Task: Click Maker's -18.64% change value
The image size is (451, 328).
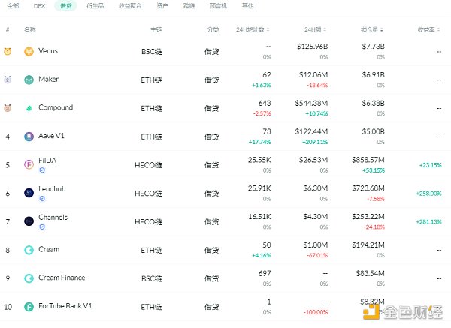Action: (317, 85)
